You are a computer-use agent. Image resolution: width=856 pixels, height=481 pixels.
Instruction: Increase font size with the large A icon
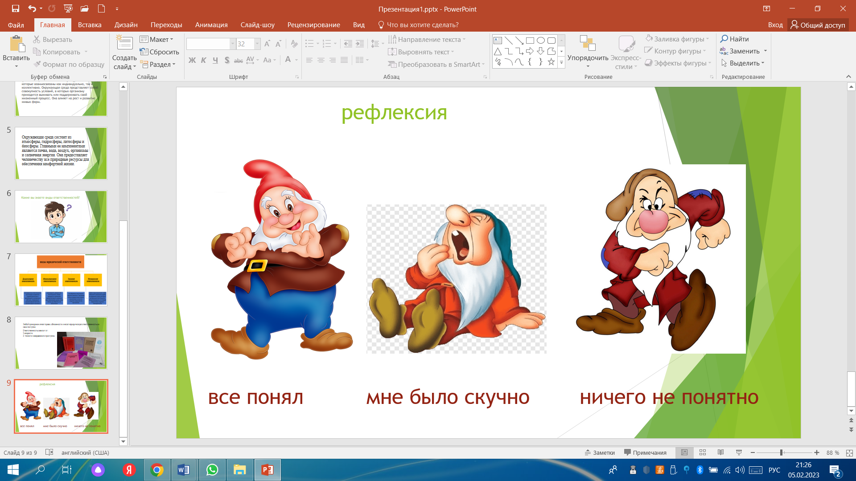coord(267,44)
